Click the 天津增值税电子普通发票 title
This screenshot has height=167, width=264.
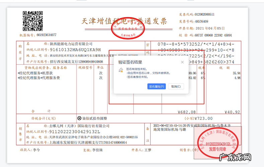point(124,21)
